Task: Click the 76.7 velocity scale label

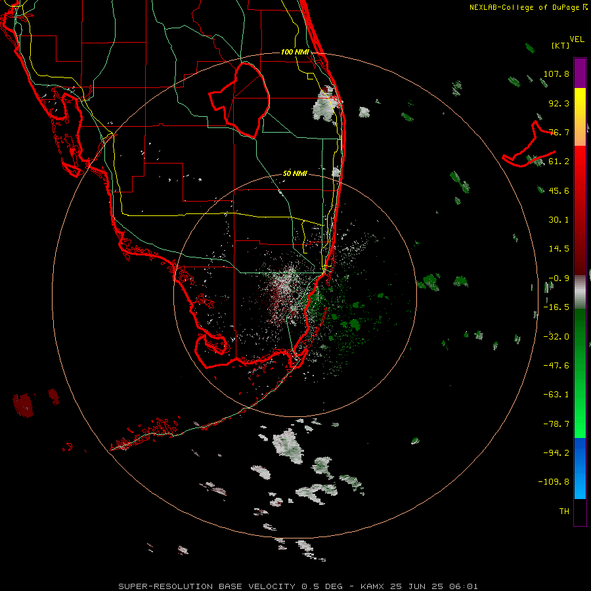Action: coord(559,132)
